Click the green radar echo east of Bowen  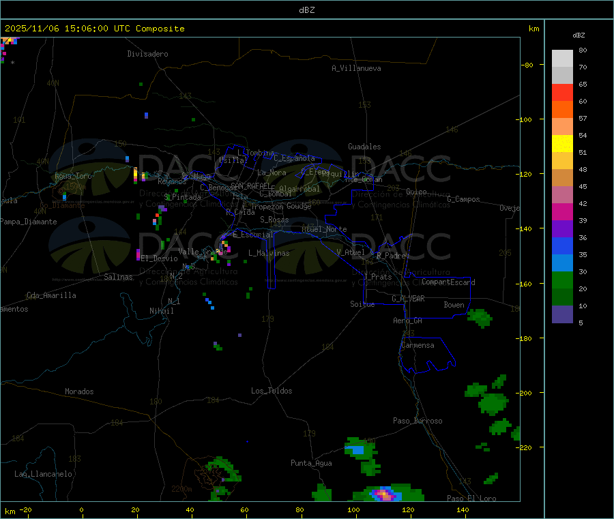click(x=480, y=317)
